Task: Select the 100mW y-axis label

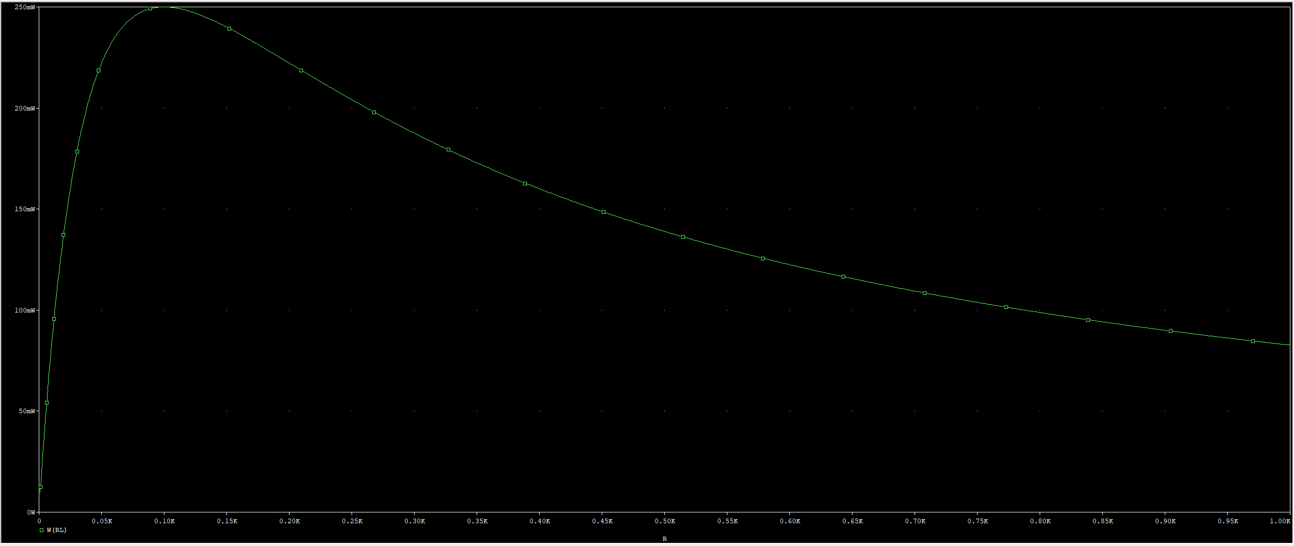Action: (x=25, y=310)
